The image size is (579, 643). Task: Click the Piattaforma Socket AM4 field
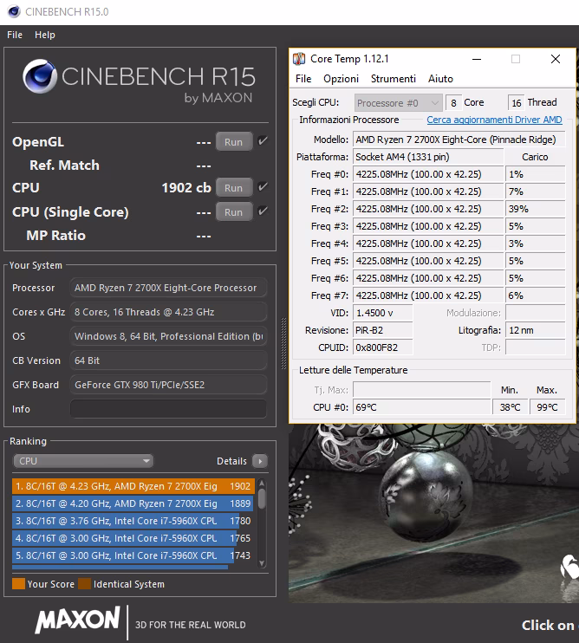tap(428, 157)
